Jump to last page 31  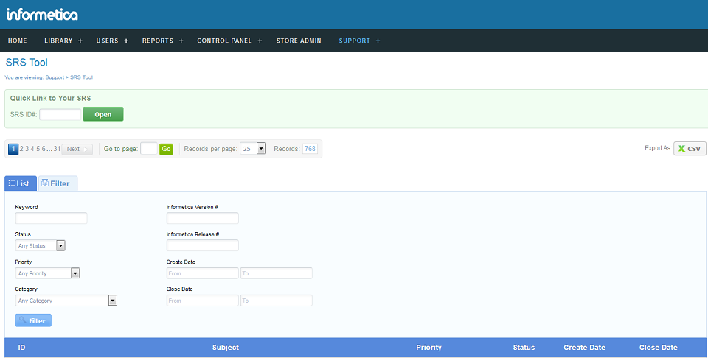coord(57,149)
